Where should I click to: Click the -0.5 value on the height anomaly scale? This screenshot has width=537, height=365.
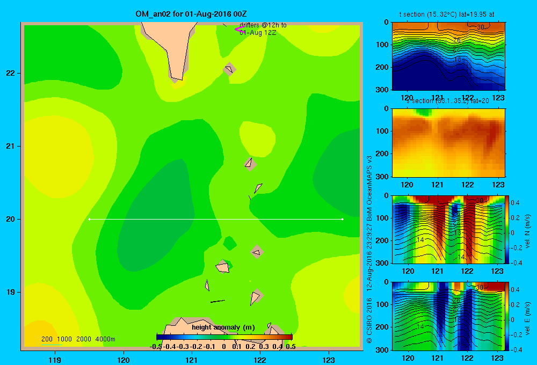click(156, 347)
